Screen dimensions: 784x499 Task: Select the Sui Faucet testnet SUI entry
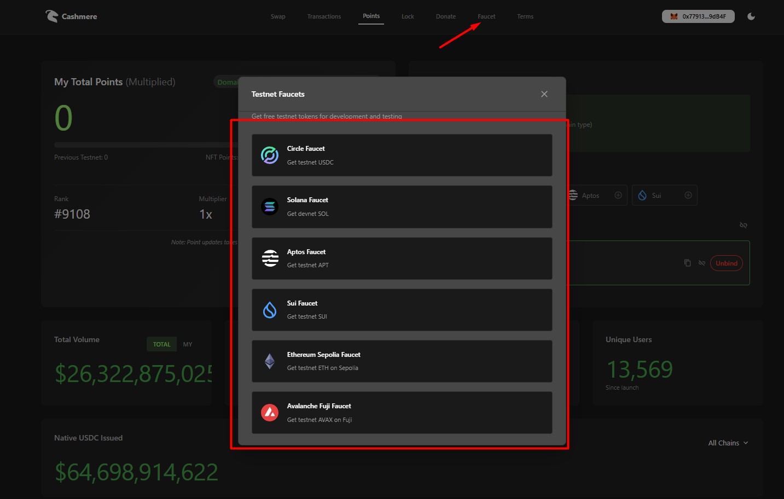(x=402, y=310)
